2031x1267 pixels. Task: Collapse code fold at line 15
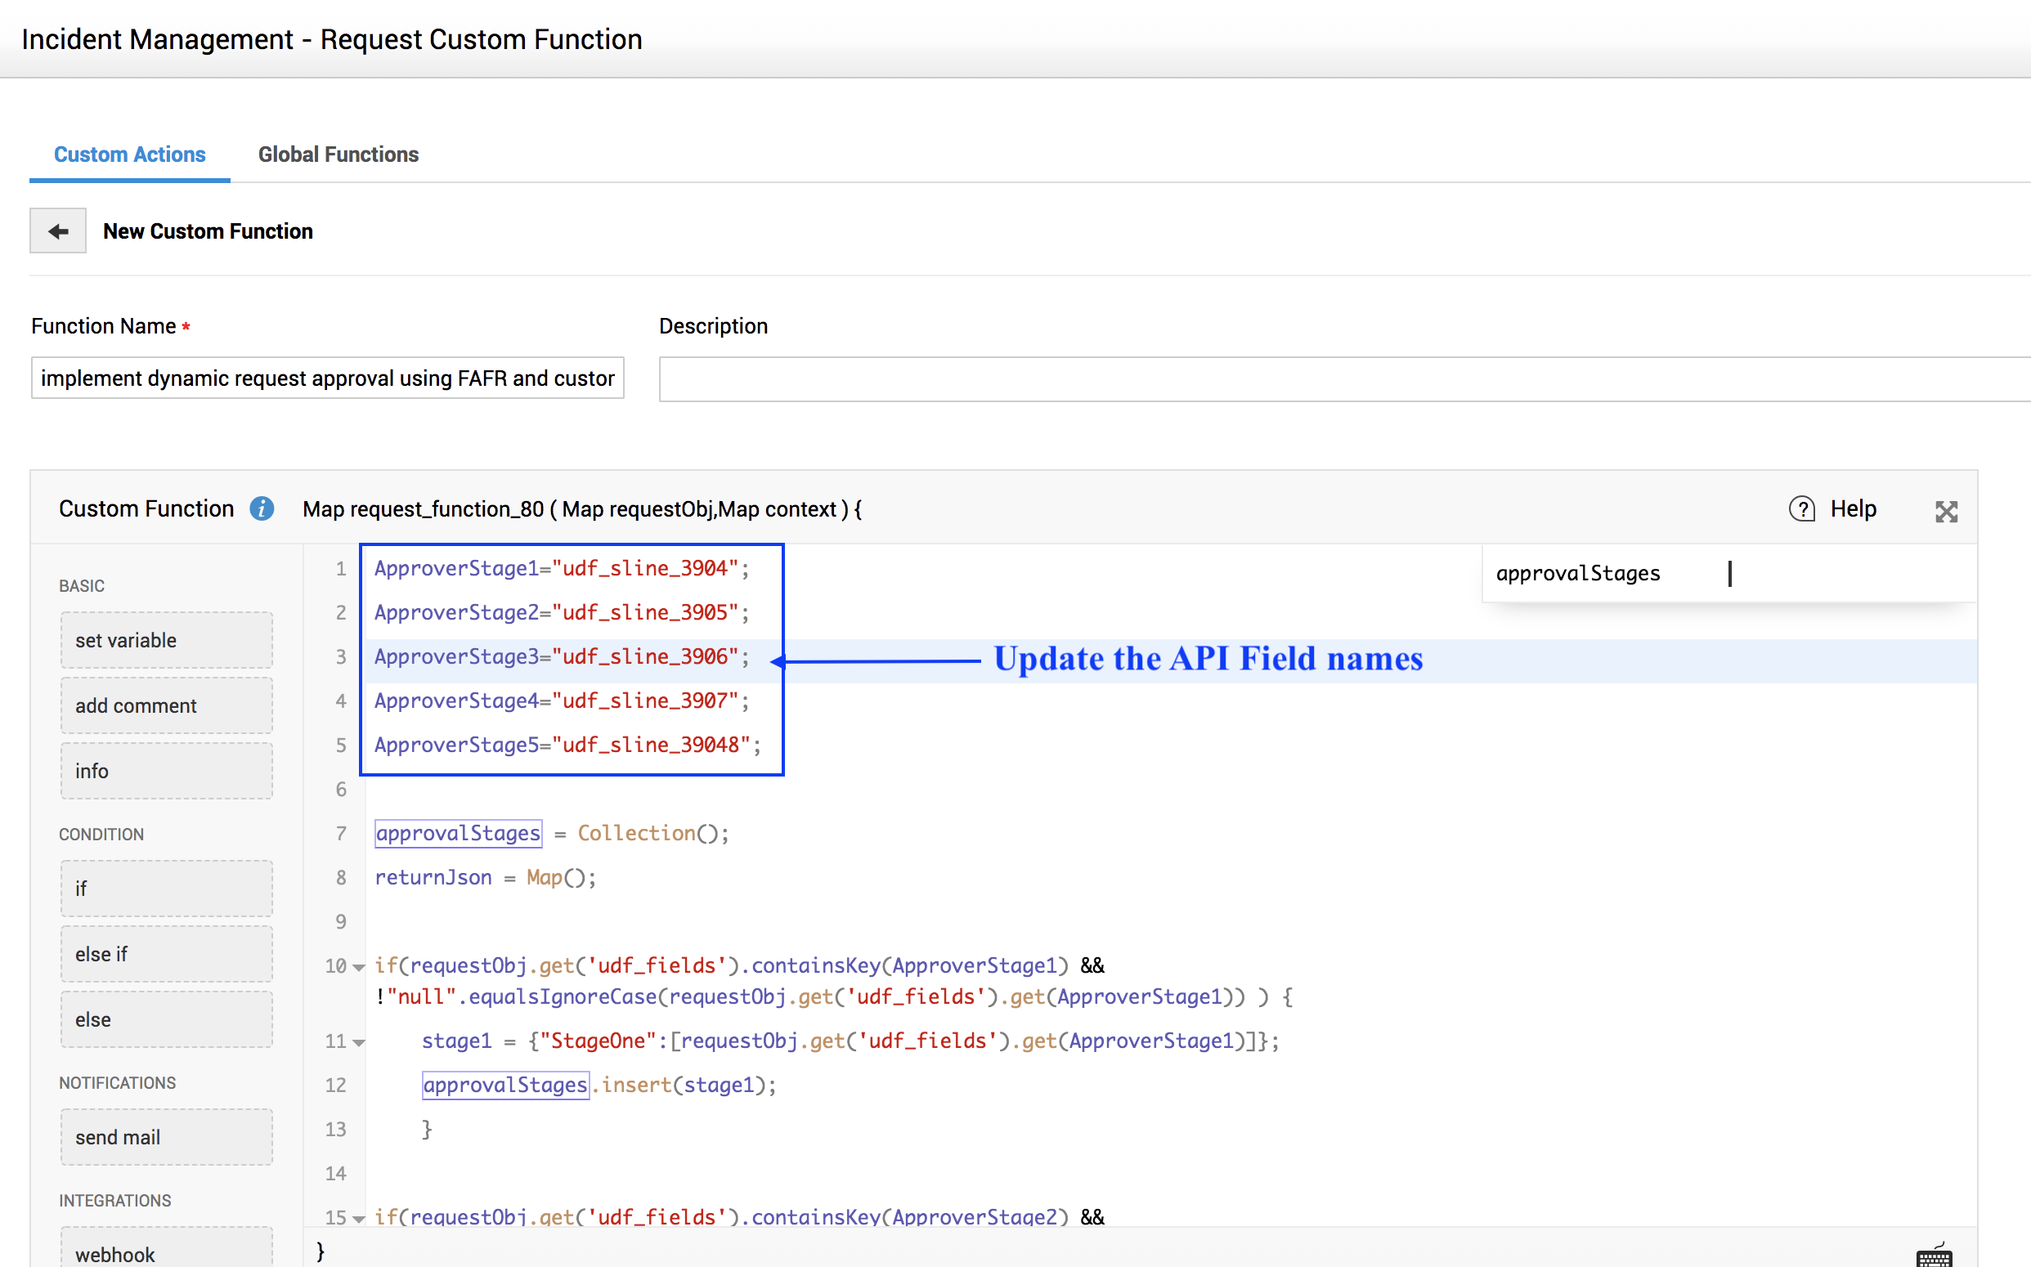pos(360,1219)
